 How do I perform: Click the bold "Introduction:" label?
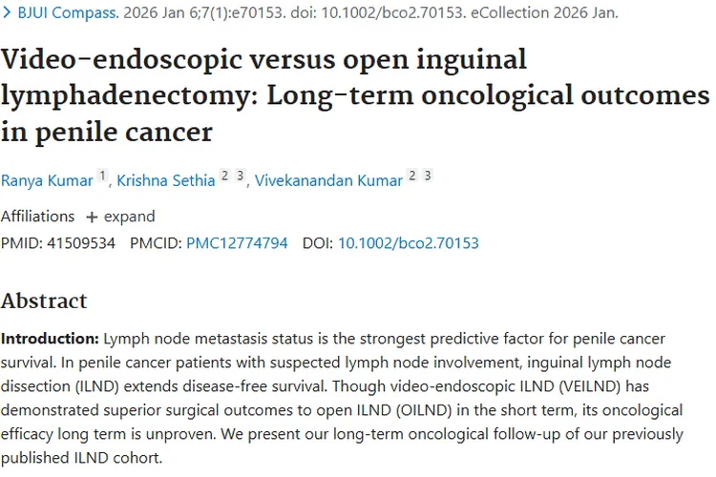[51, 339]
